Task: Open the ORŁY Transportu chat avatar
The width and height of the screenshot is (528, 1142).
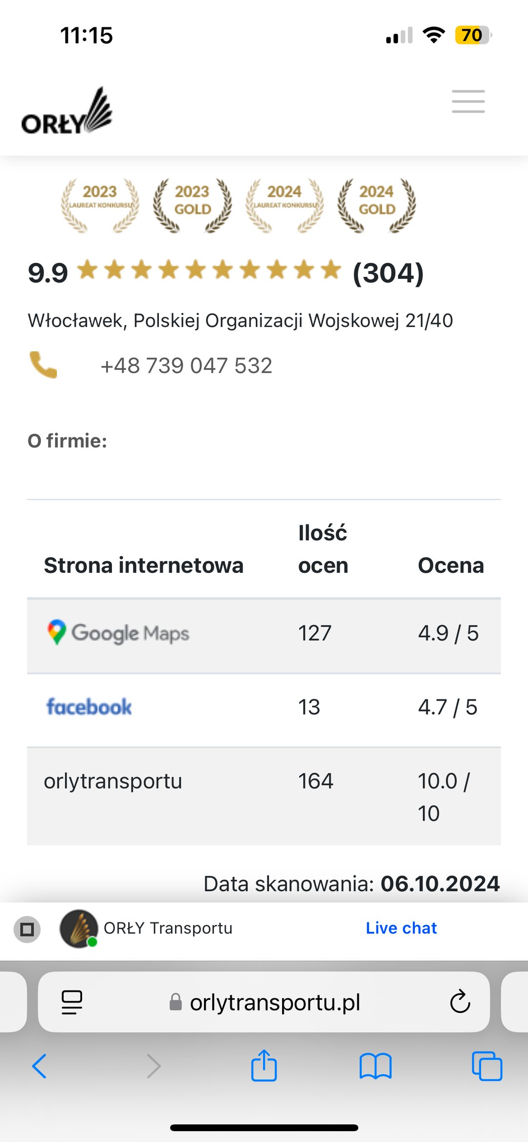Action: 78,928
